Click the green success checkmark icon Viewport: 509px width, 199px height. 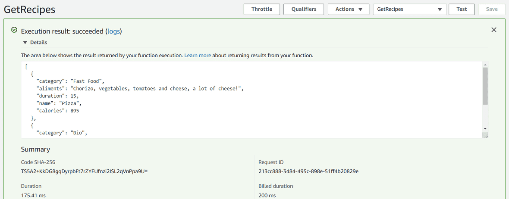click(14, 31)
